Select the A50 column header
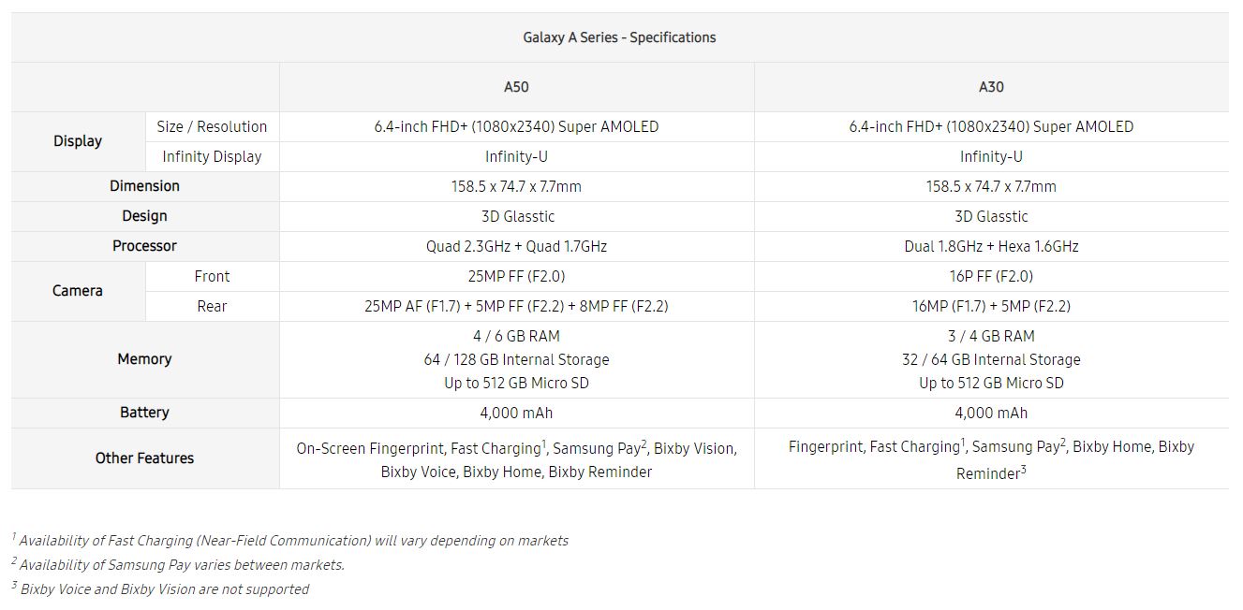Viewport: 1243px width, 610px height. [516, 87]
